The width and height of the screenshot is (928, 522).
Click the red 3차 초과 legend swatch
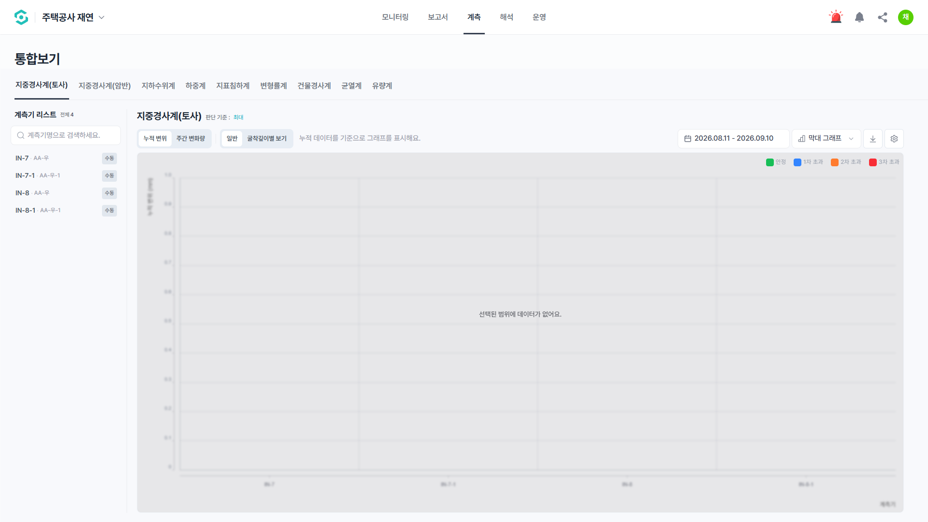coord(873,162)
